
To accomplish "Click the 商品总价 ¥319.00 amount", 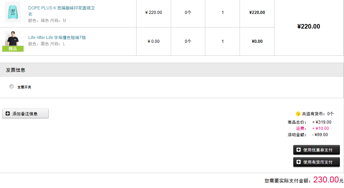I will (322, 122).
